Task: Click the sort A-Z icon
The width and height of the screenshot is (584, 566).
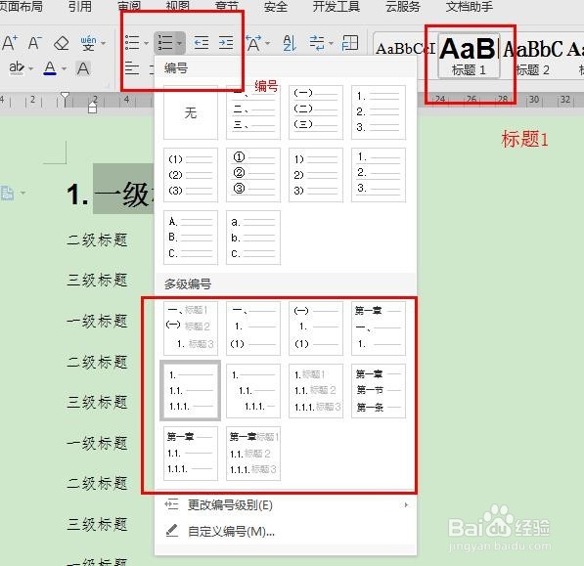Action: (290, 43)
